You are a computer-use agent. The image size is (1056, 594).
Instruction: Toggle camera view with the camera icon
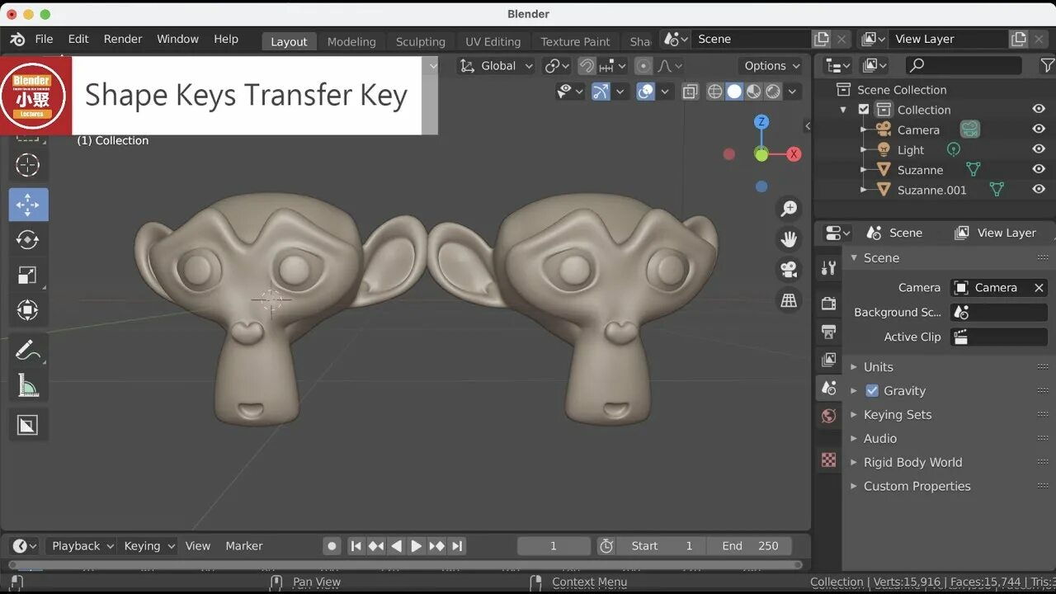[x=789, y=269]
